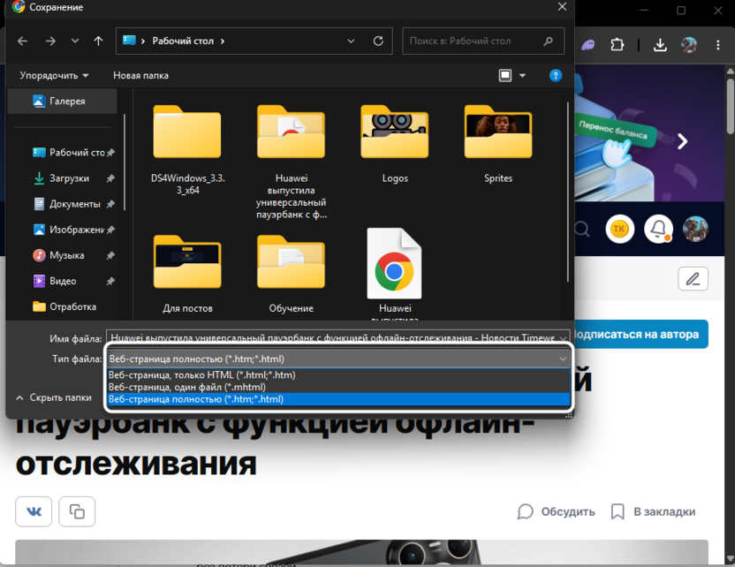
Task: Click Обсудить comments link
Action: tap(556, 511)
